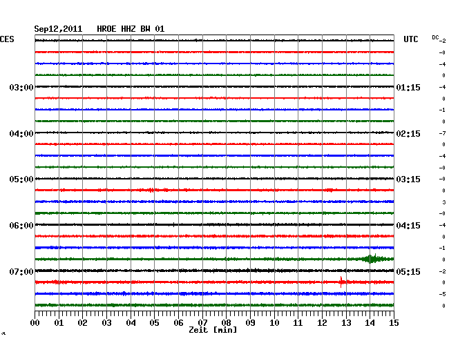
Task: Click the x-axis tick label 06
Action: pyautogui.click(x=178, y=322)
